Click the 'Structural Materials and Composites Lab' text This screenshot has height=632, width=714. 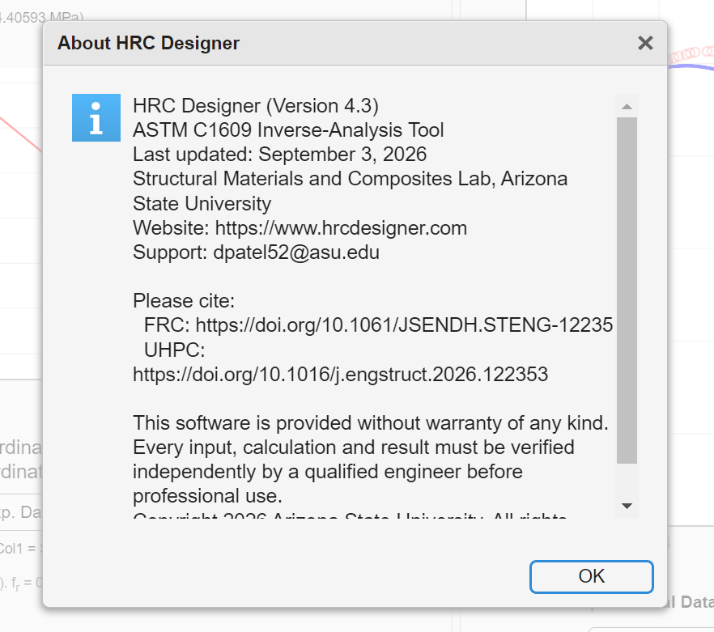[x=314, y=179]
